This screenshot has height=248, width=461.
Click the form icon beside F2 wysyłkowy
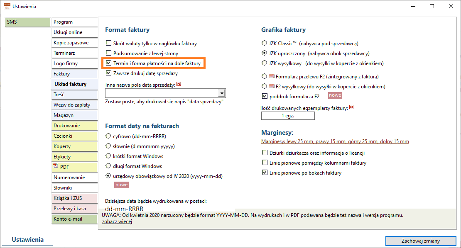pos(272,86)
